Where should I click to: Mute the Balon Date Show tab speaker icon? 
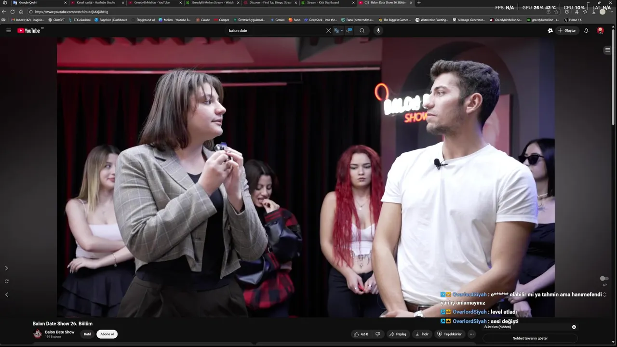coord(367,2)
